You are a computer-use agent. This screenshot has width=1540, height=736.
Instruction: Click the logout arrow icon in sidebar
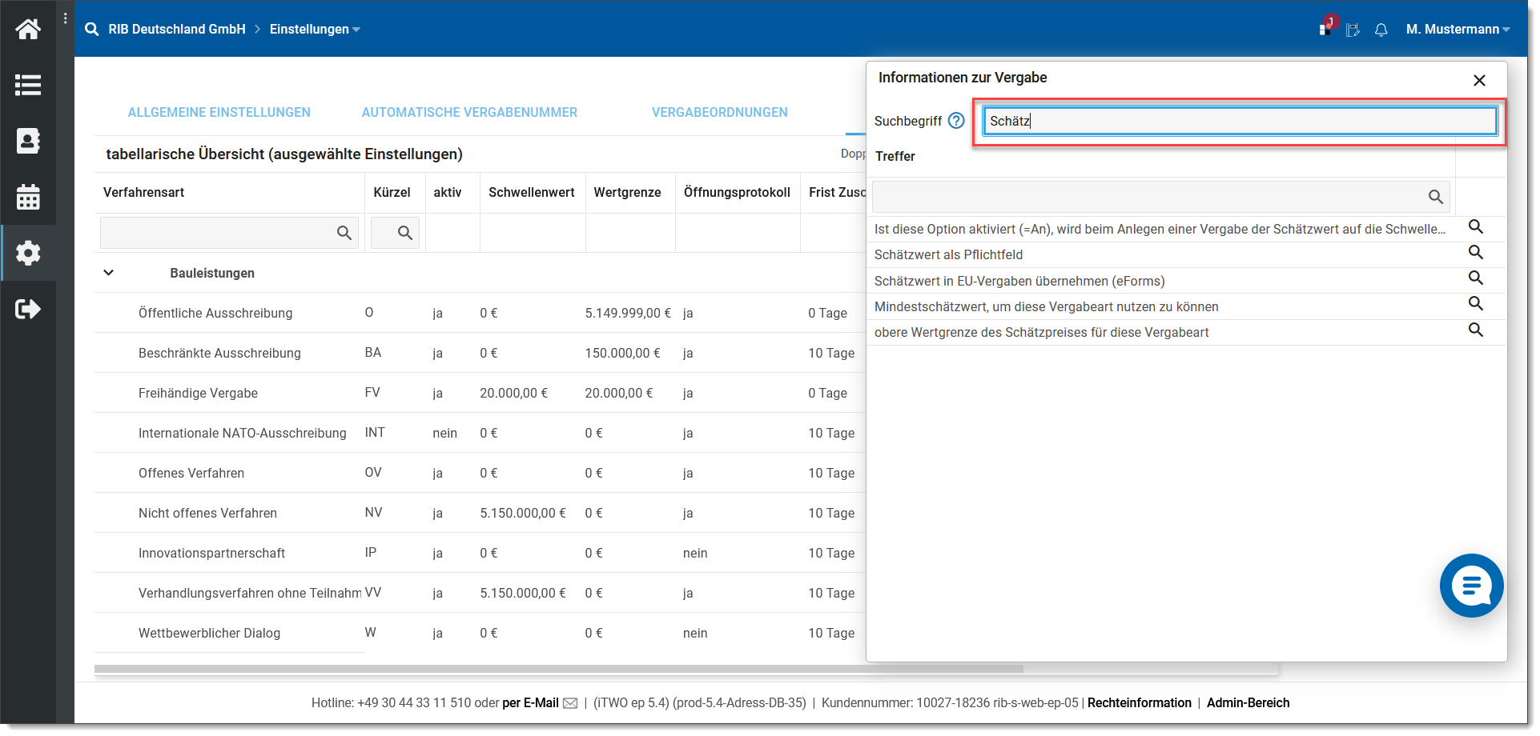click(x=28, y=309)
